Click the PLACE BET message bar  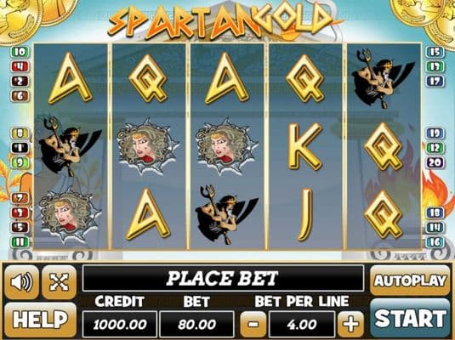[223, 278]
